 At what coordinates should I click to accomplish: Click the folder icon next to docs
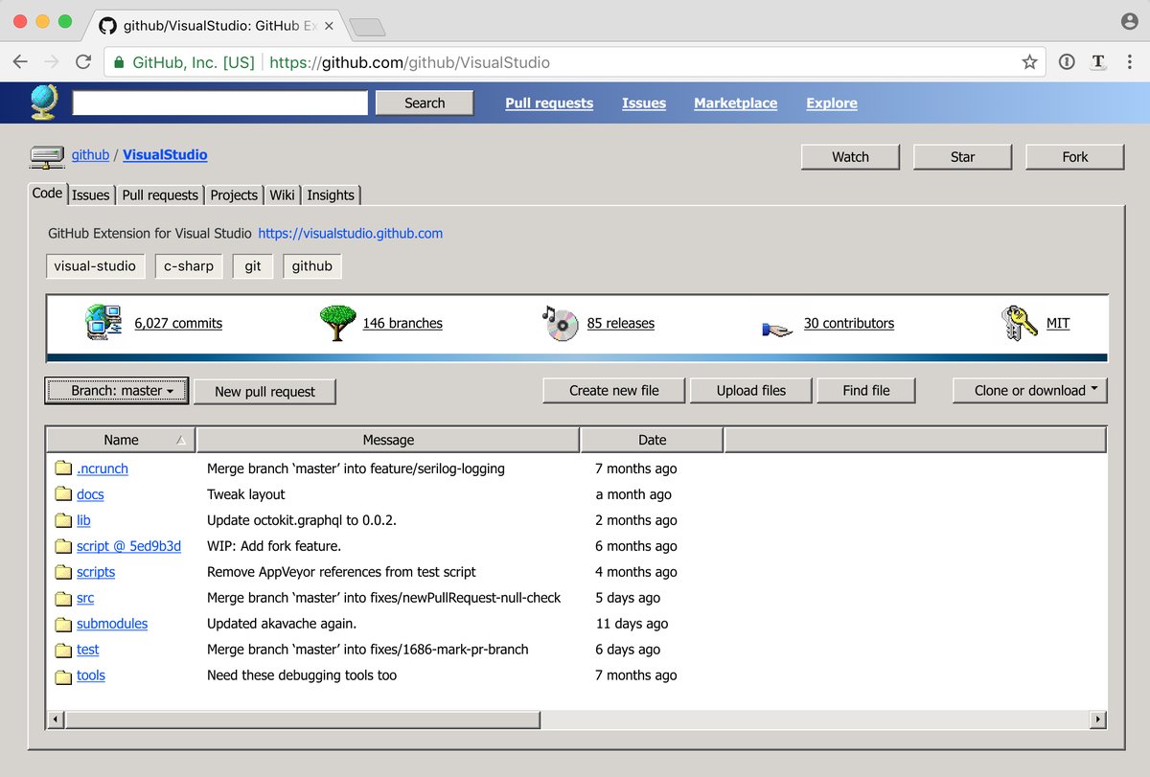pos(63,494)
